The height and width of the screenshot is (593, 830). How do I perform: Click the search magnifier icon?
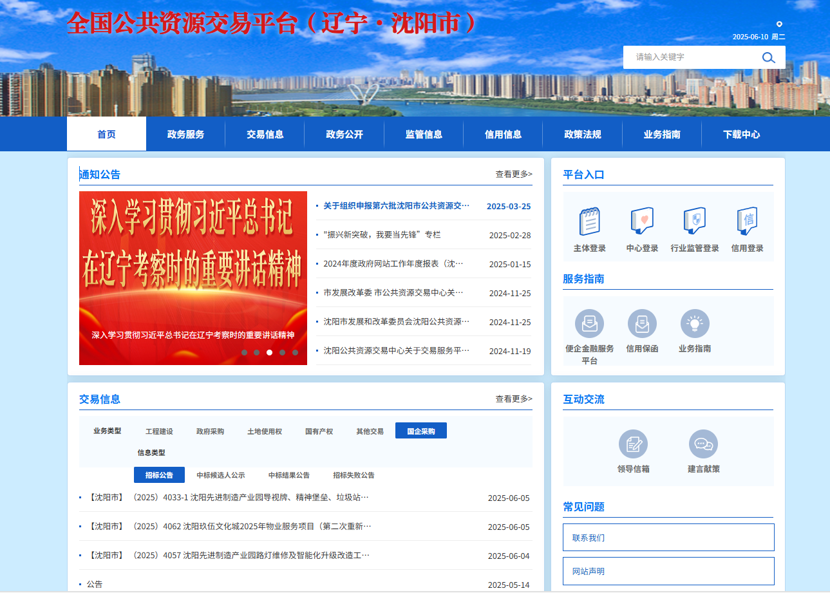[x=768, y=57]
